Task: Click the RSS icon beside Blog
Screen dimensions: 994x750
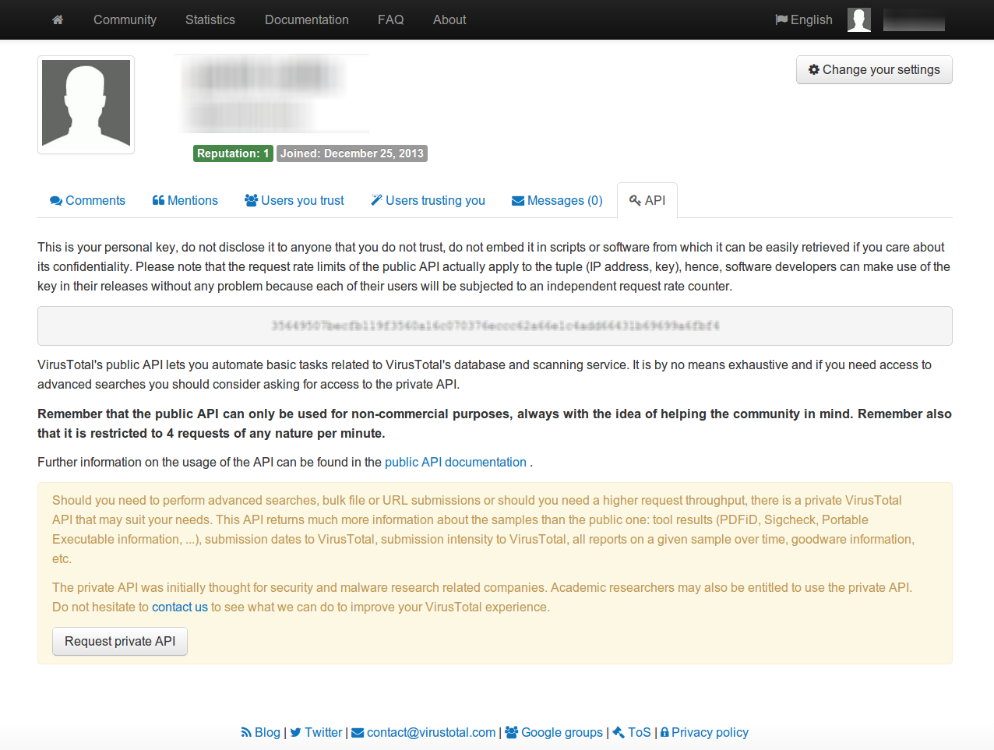Action: (247, 732)
